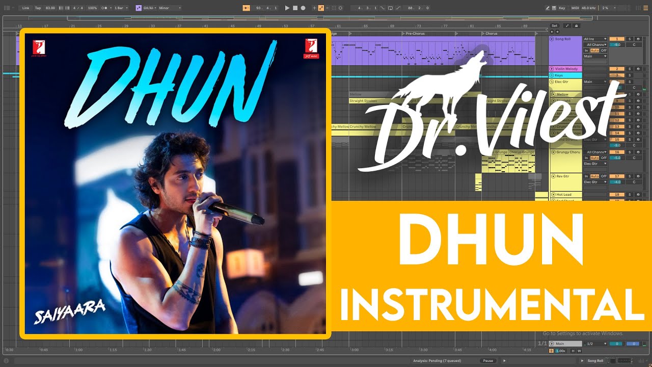Viewport: 652px width, 367px height.
Task: Click the orange menu icon at top right
Action: click(645, 8)
